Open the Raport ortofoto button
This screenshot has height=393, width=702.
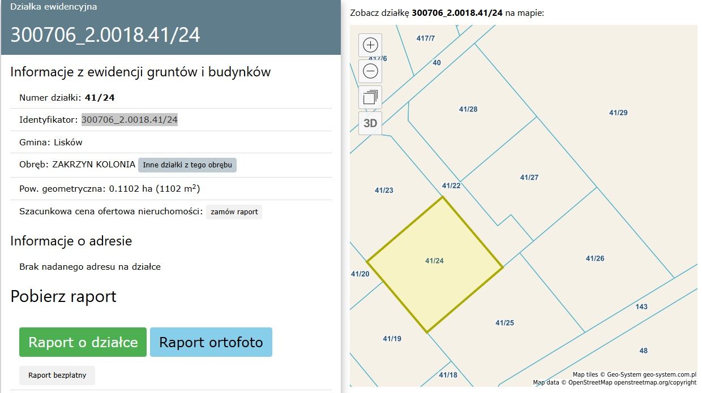coord(211,342)
